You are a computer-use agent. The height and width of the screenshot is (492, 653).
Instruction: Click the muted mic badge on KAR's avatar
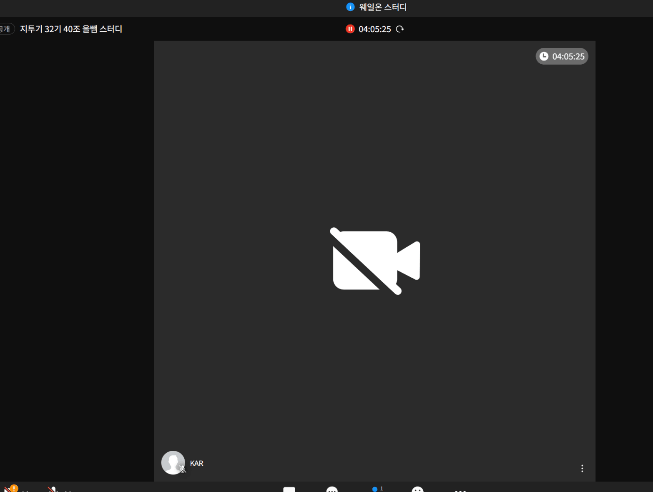(183, 469)
